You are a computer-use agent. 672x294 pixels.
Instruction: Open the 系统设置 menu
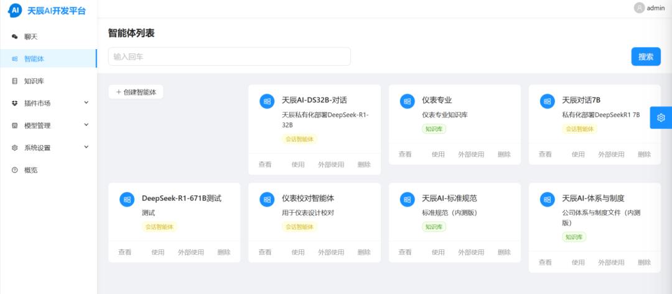click(49, 148)
